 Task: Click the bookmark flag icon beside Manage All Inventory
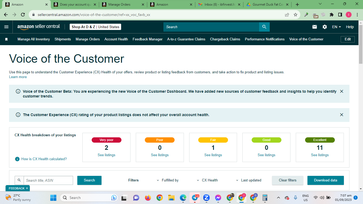click(x=6, y=39)
